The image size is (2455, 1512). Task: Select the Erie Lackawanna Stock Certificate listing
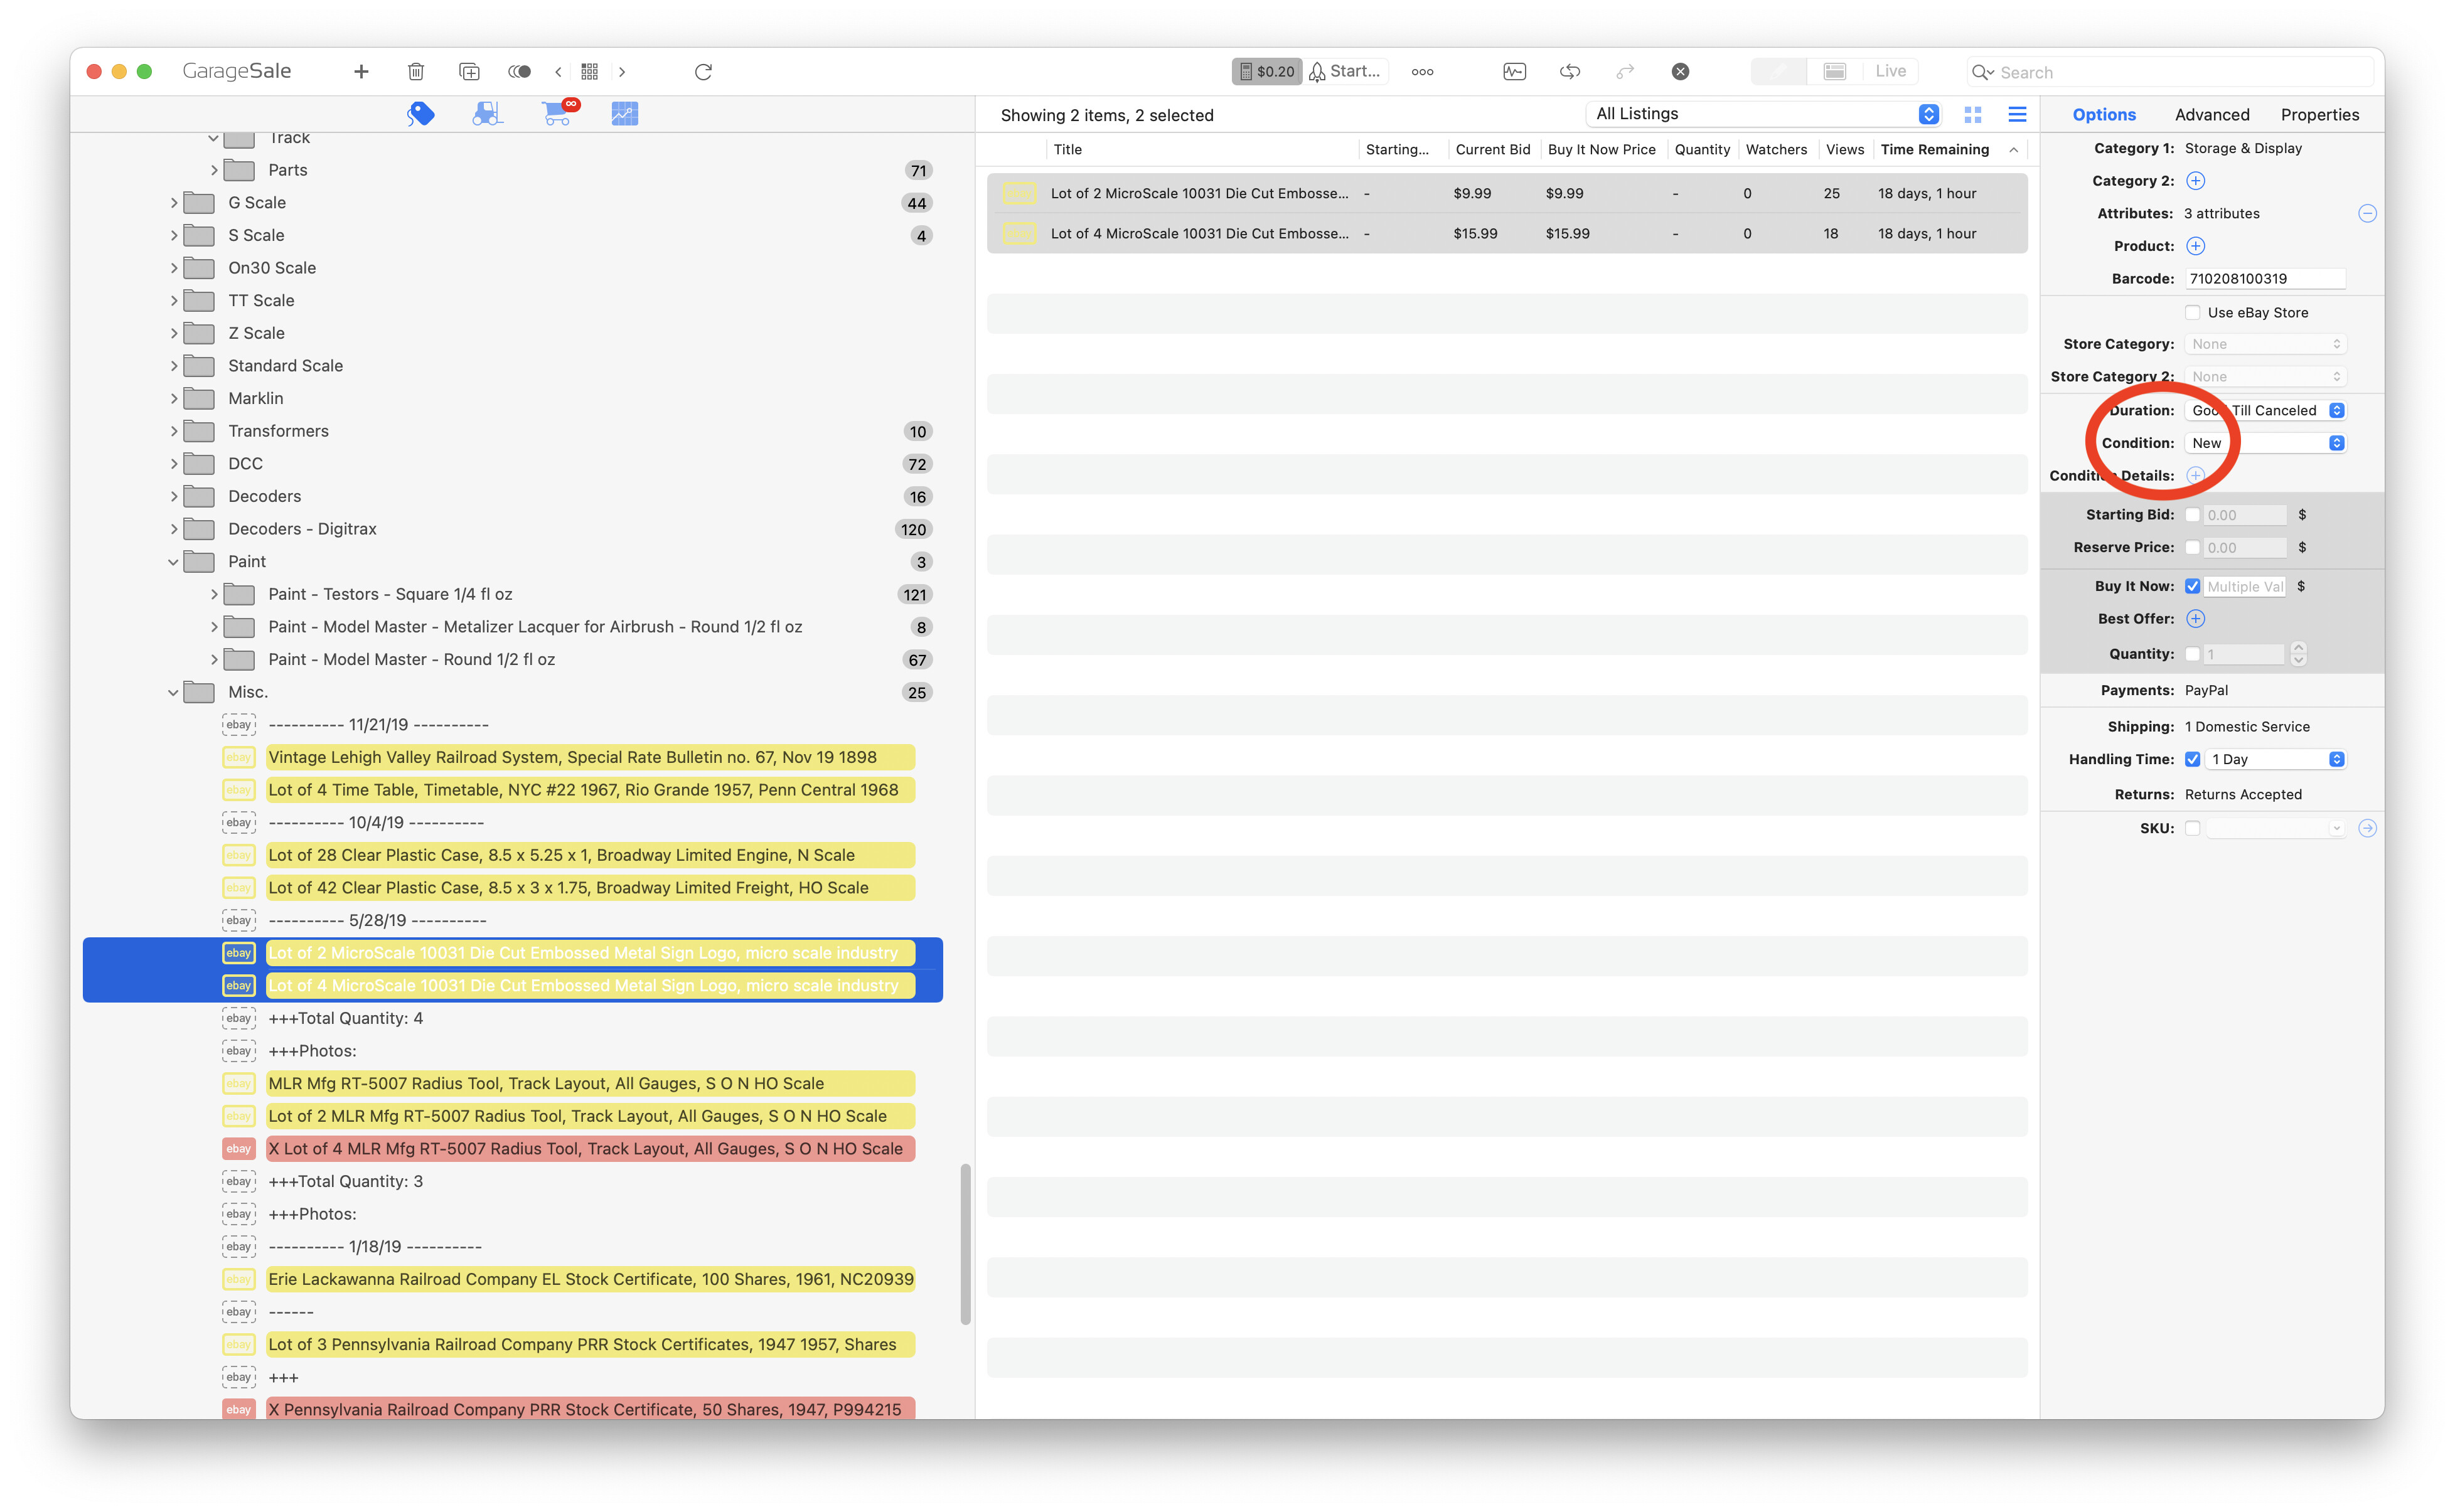(x=590, y=1279)
